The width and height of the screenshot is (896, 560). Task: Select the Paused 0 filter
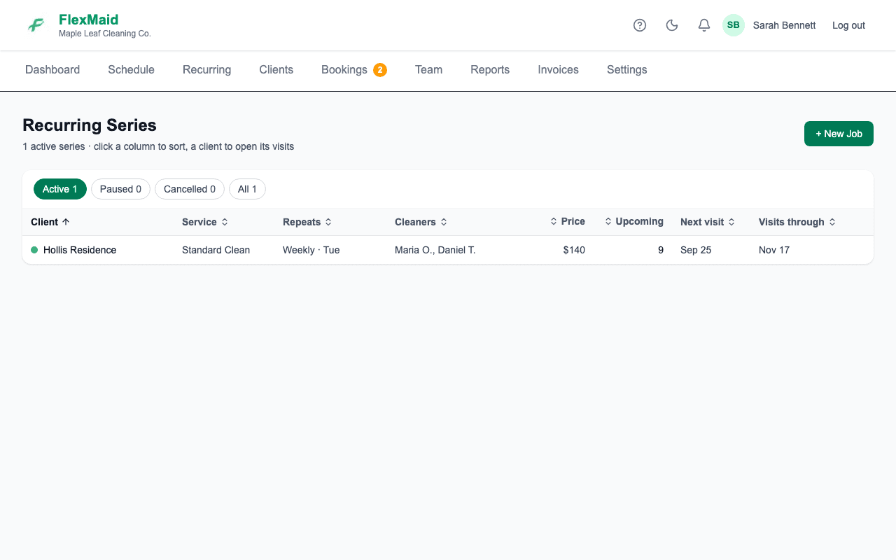pyautogui.click(x=120, y=189)
